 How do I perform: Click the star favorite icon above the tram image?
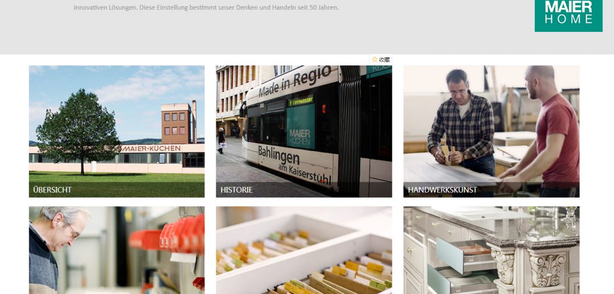(x=375, y=59)
